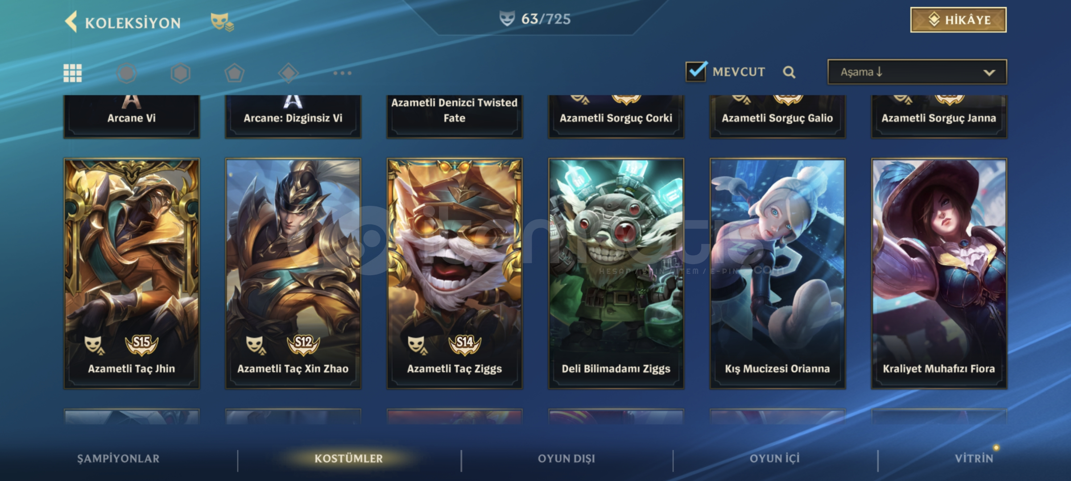
Task: Click the Hikâye button
Action: 958,20
